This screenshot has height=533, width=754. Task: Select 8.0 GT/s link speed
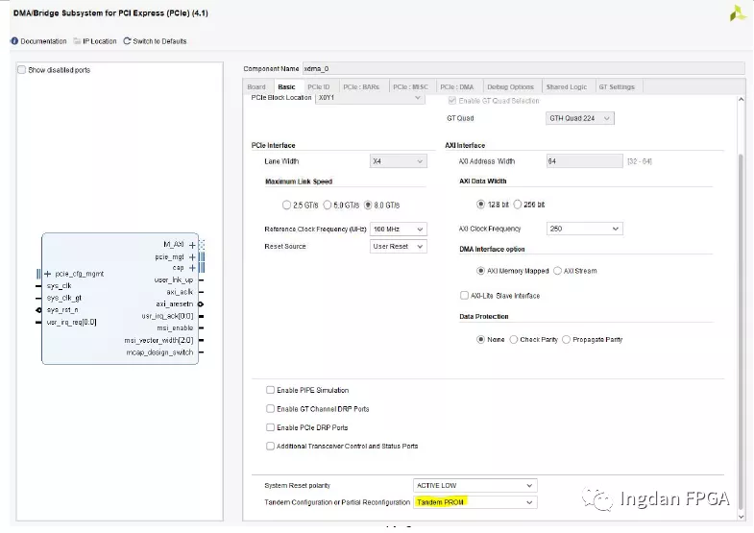368,206
